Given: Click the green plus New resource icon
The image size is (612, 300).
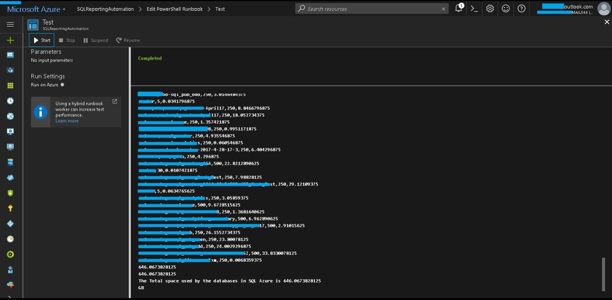Looking at the screenshot, I should 10,40.
